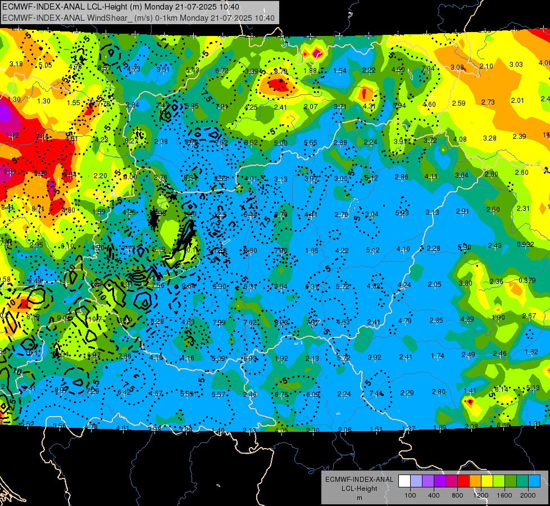The width and height of the screenshot is (550, 506).
Task: Click the wind shear value 2.29
Action: [407, 392]
